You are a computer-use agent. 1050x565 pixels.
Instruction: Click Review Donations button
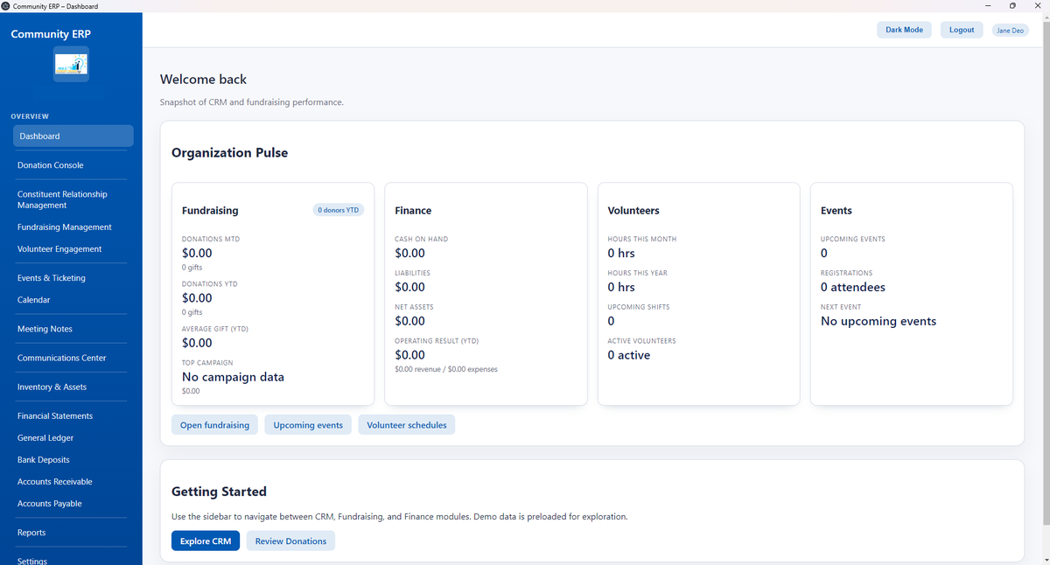pyautogui.click(x=290, y=541)
